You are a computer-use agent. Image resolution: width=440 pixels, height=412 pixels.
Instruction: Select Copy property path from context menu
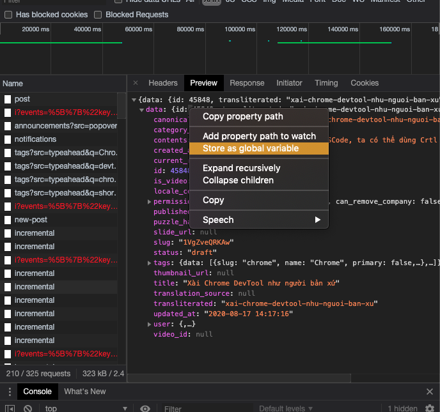point(242,116)
